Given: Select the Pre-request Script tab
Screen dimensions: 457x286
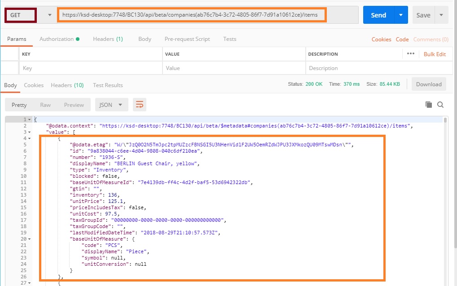Looking at the screenshot, I should 187,39.
